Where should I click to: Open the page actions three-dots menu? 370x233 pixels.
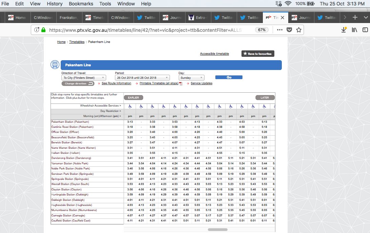pos(280,30)
